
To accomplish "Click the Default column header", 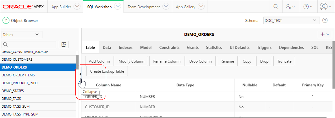I will 279,85.
